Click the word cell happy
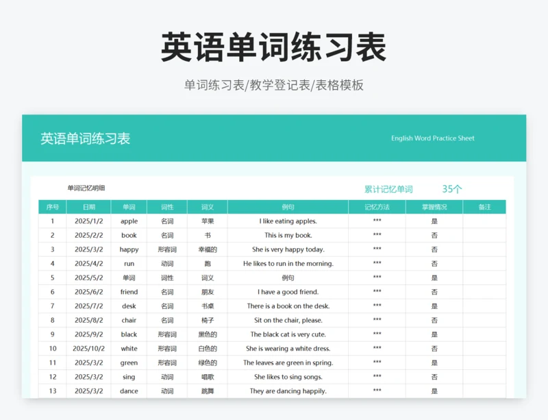 (x=129, y=249)
